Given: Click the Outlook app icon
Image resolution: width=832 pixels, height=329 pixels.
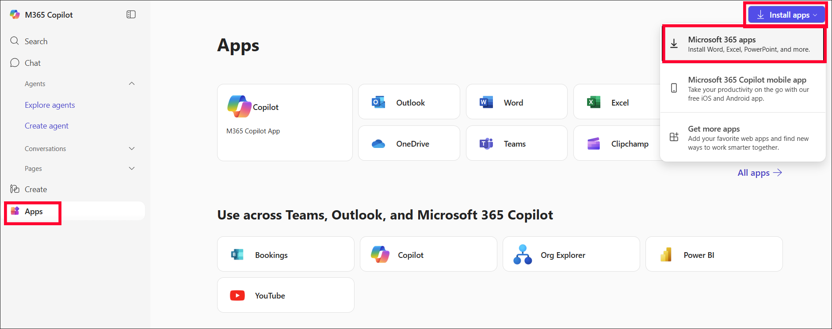Looking at the screenshot, I should [378, 102].
